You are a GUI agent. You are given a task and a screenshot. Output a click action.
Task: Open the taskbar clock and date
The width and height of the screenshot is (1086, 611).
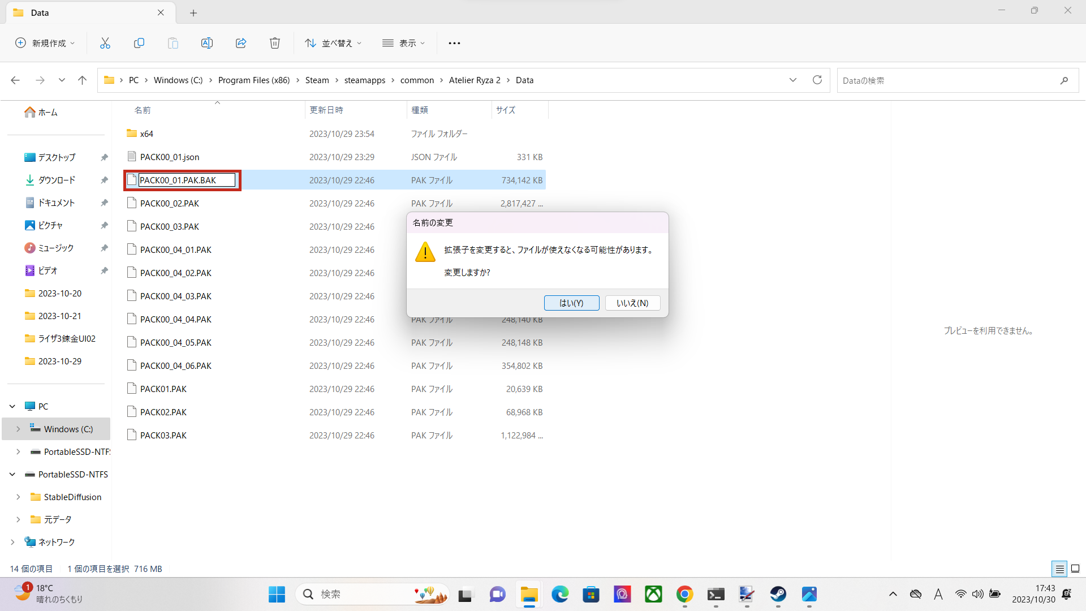point(1033,594)
